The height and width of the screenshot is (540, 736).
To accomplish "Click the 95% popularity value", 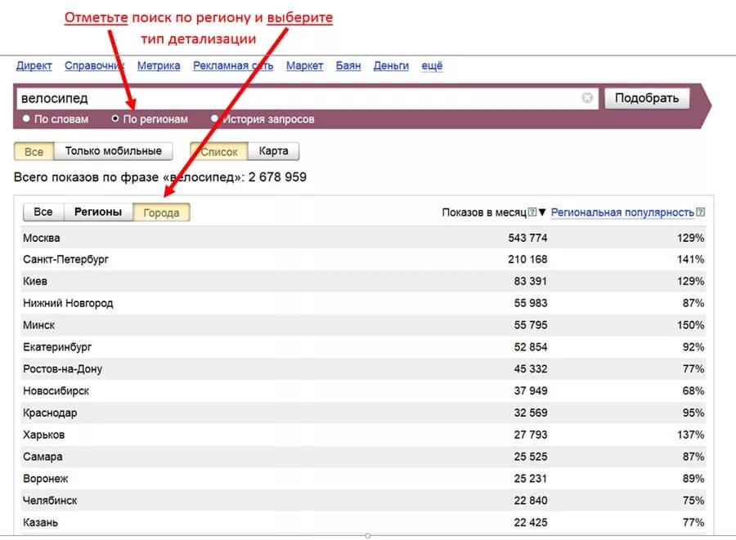I will [x=693, y=413].
